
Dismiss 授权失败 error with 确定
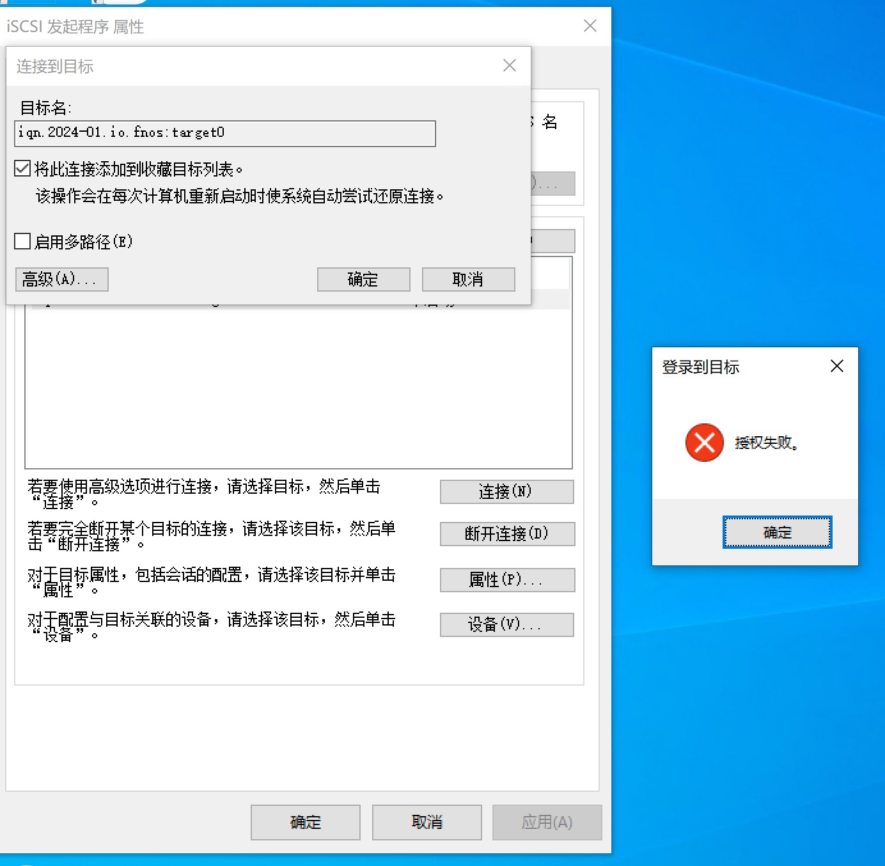776,531
